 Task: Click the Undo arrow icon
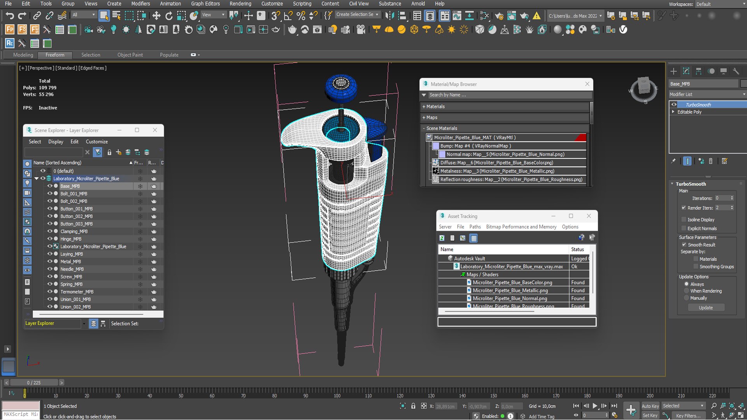(x=9, y=16)
